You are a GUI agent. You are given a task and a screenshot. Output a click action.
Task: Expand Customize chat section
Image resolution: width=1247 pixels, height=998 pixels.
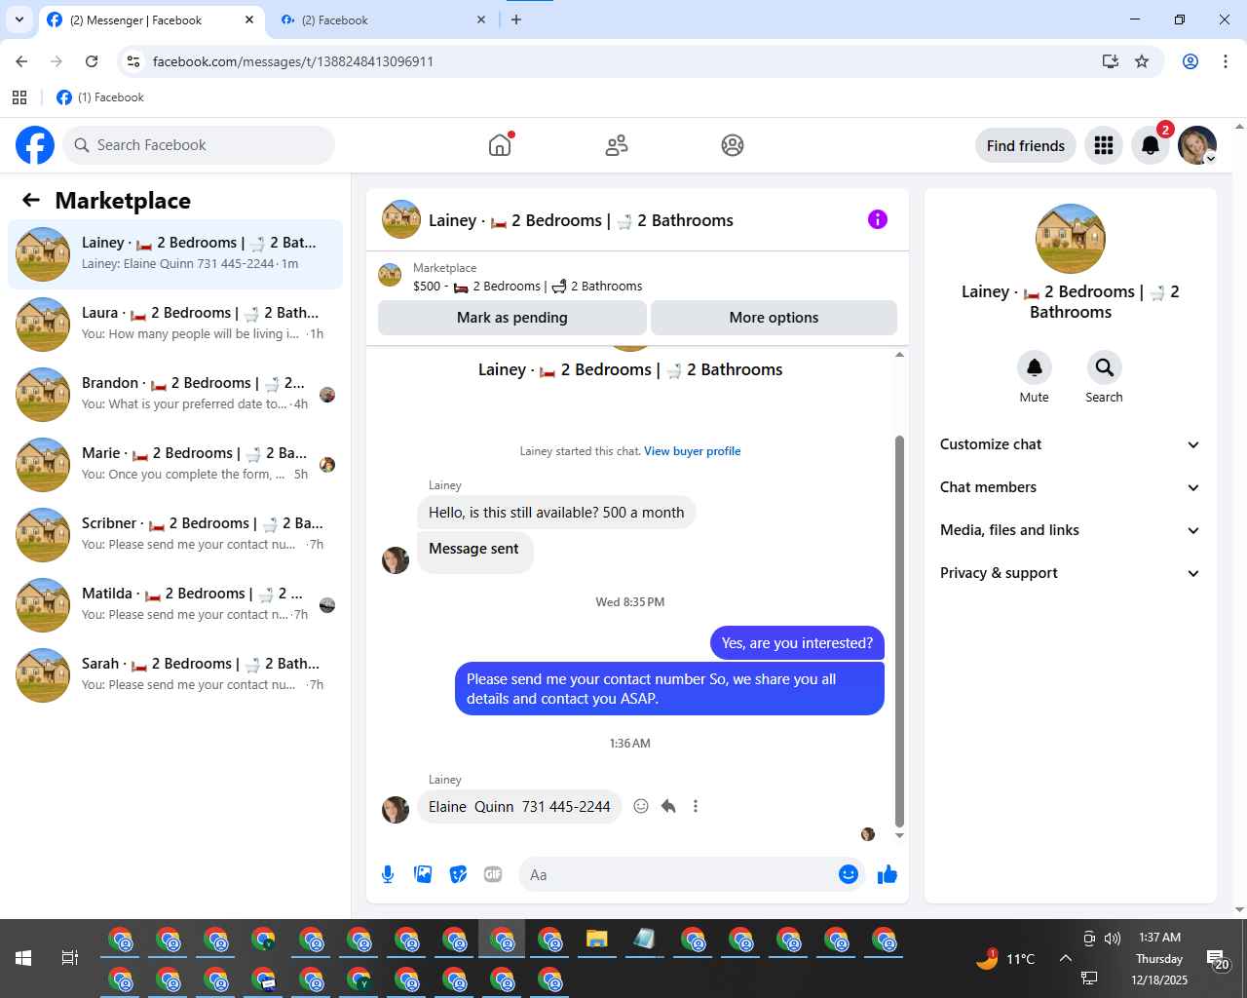pos(1071,444)
